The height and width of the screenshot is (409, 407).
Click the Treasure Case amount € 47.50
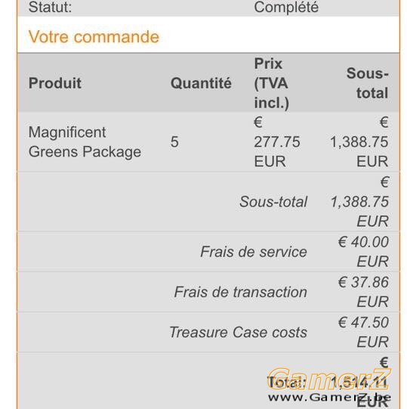coord(363,332)
